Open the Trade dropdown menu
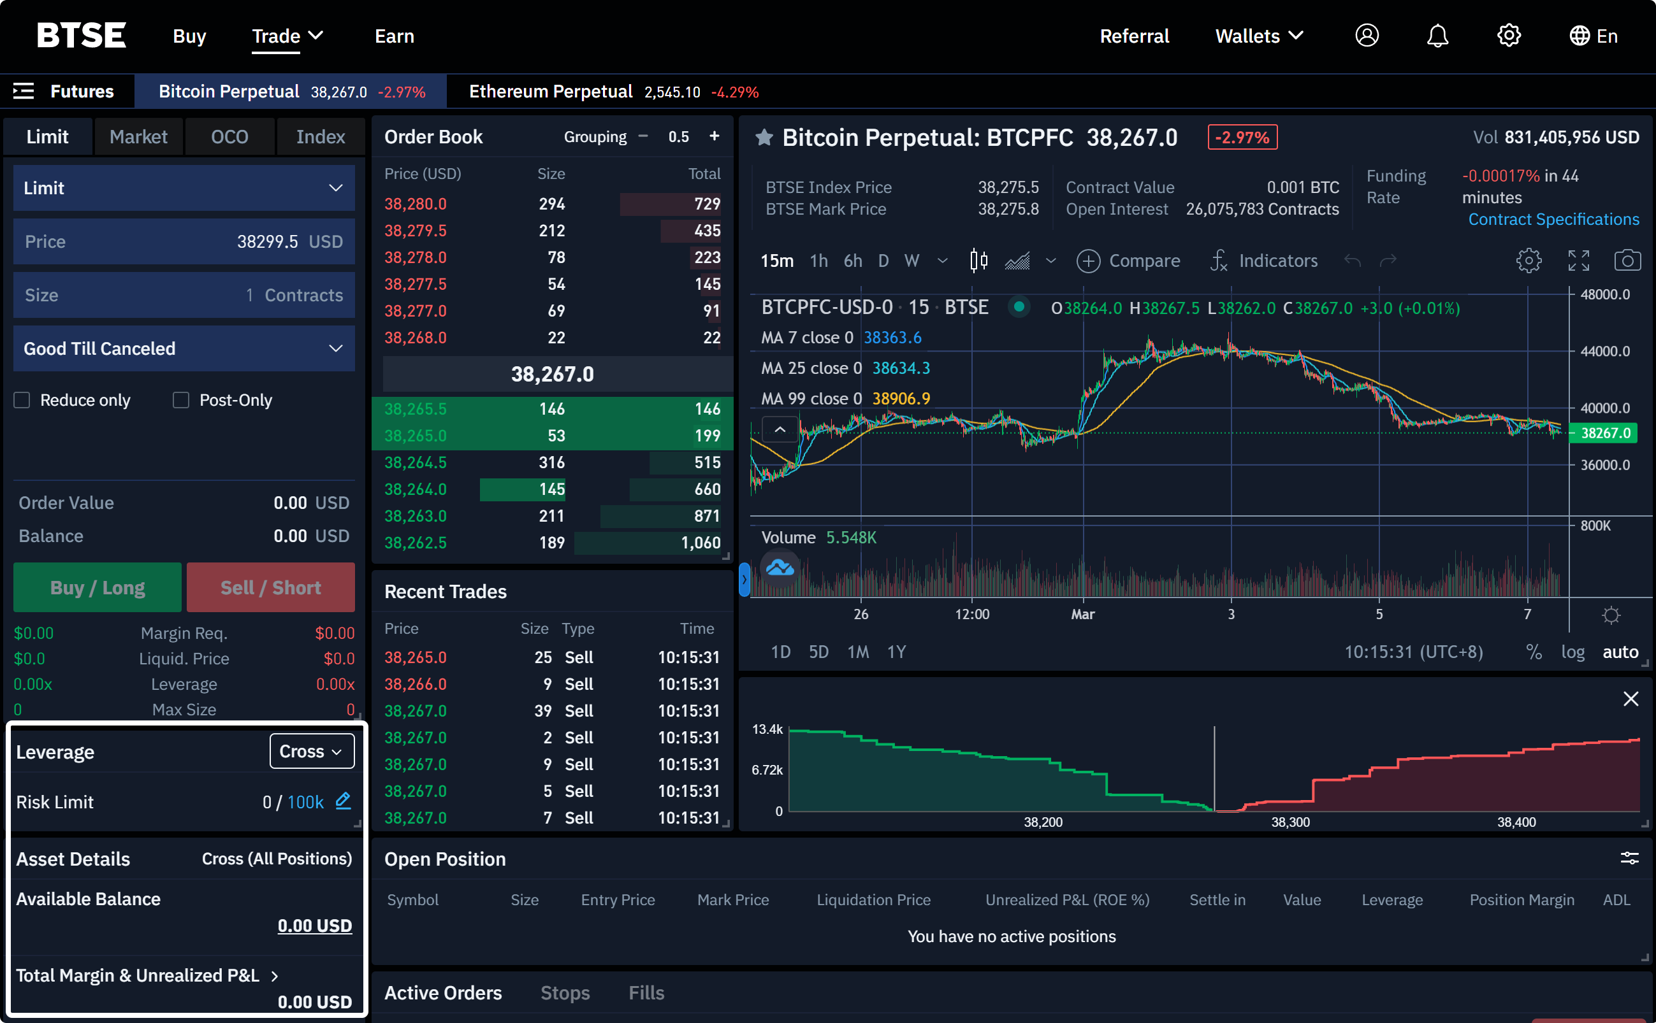1656x1023 pixels. tap(287, 36)
